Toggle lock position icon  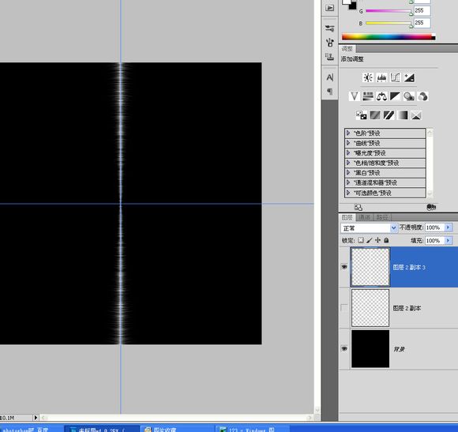377,240
